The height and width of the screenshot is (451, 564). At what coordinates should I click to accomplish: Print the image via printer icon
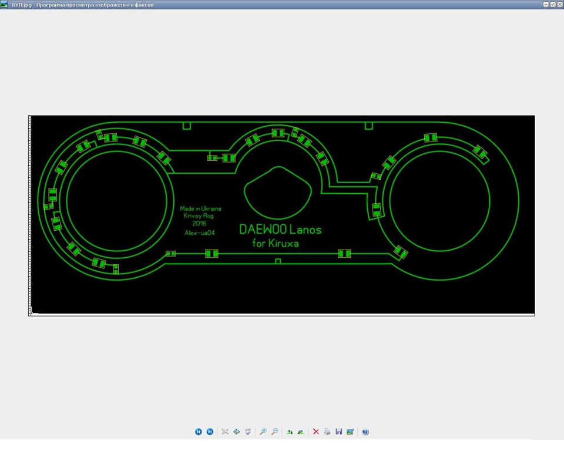tap(327, 432)
